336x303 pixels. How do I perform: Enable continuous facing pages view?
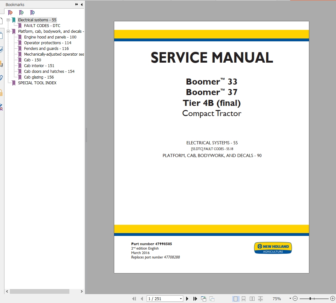[x=260, y=299]
